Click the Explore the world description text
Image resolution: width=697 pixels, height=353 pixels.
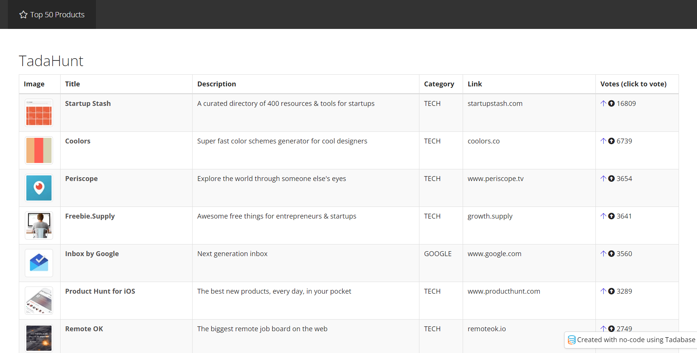click(272, 179)
